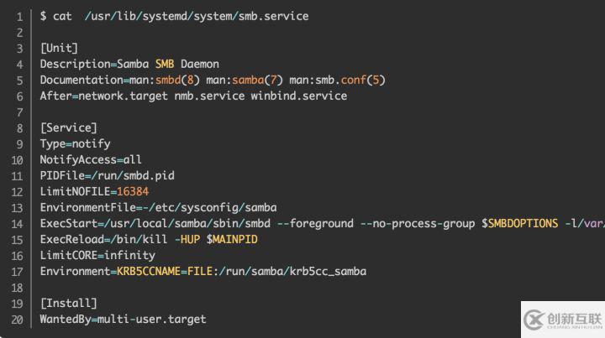Select the Description=Samba SMB Daemon line
This screenshot has height=338, width=605.
(129, 65)
